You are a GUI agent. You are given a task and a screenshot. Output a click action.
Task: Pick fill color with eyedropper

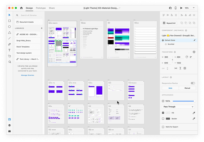point(194,113)
